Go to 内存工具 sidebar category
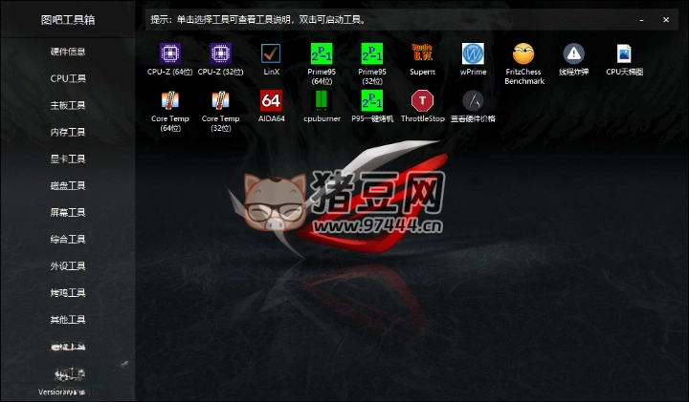Viewport: 689px width, 402px height. tap(68, 132)
